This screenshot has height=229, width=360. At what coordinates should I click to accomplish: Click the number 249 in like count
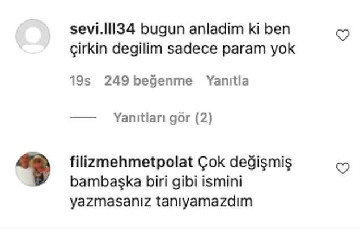(117, 80)
